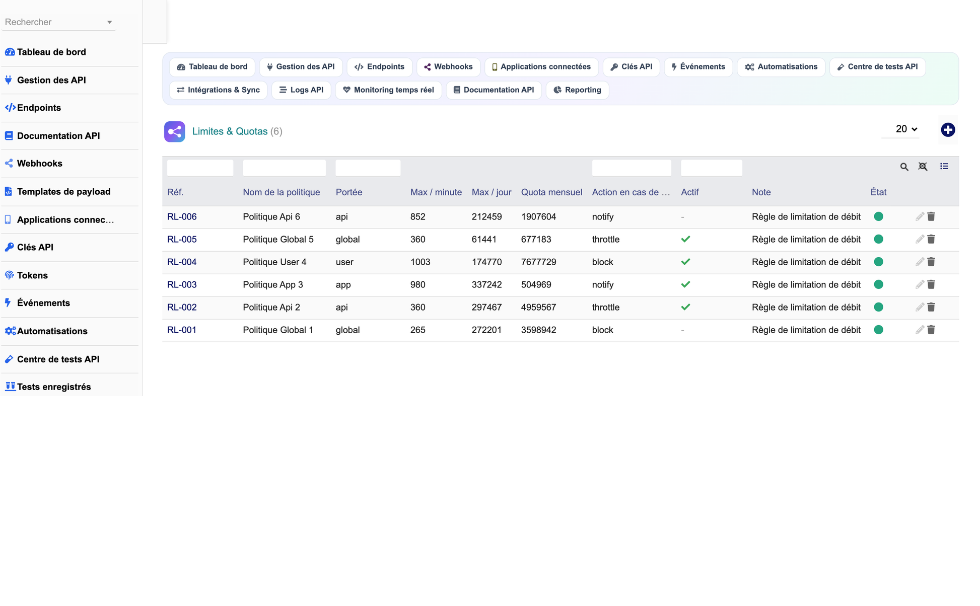This screenshot has height=606, width=980.
Task: Click the search magnifier icon in table header
Action: tap(904, 167)
